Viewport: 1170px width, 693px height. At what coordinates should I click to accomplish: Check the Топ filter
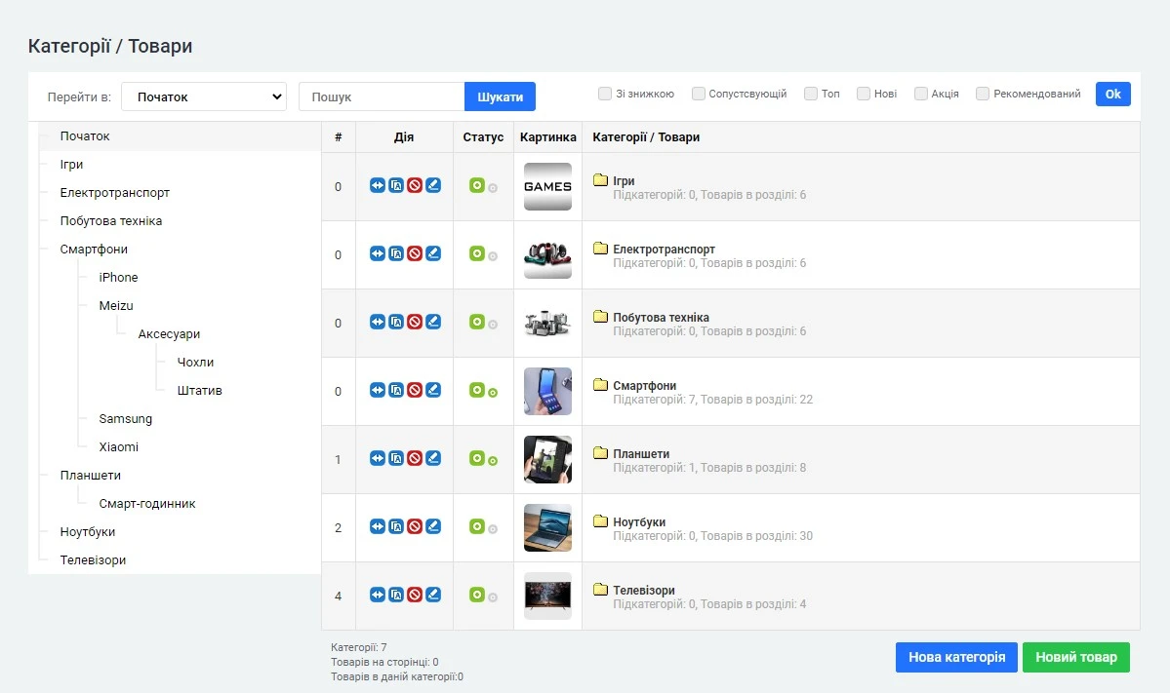point(810,93)
